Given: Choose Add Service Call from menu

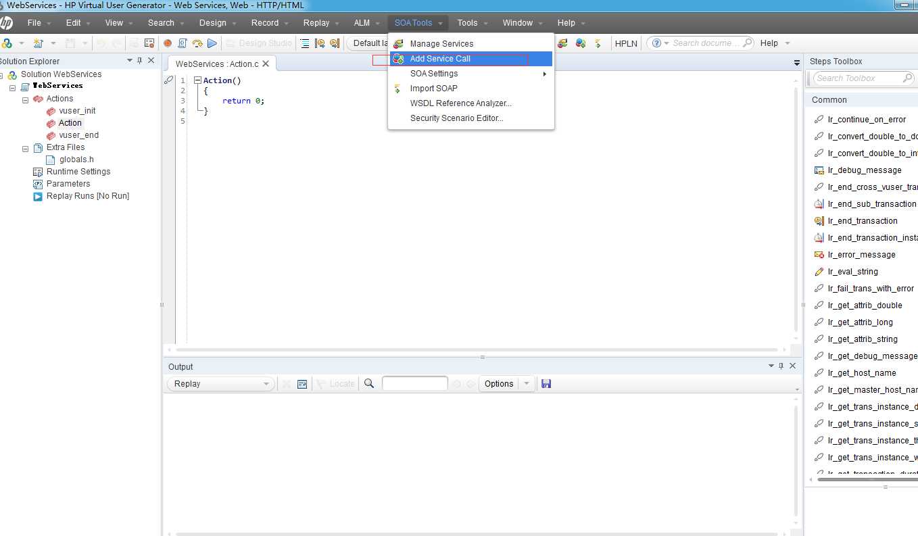Looking at the screenshot, I should point(471,59).
